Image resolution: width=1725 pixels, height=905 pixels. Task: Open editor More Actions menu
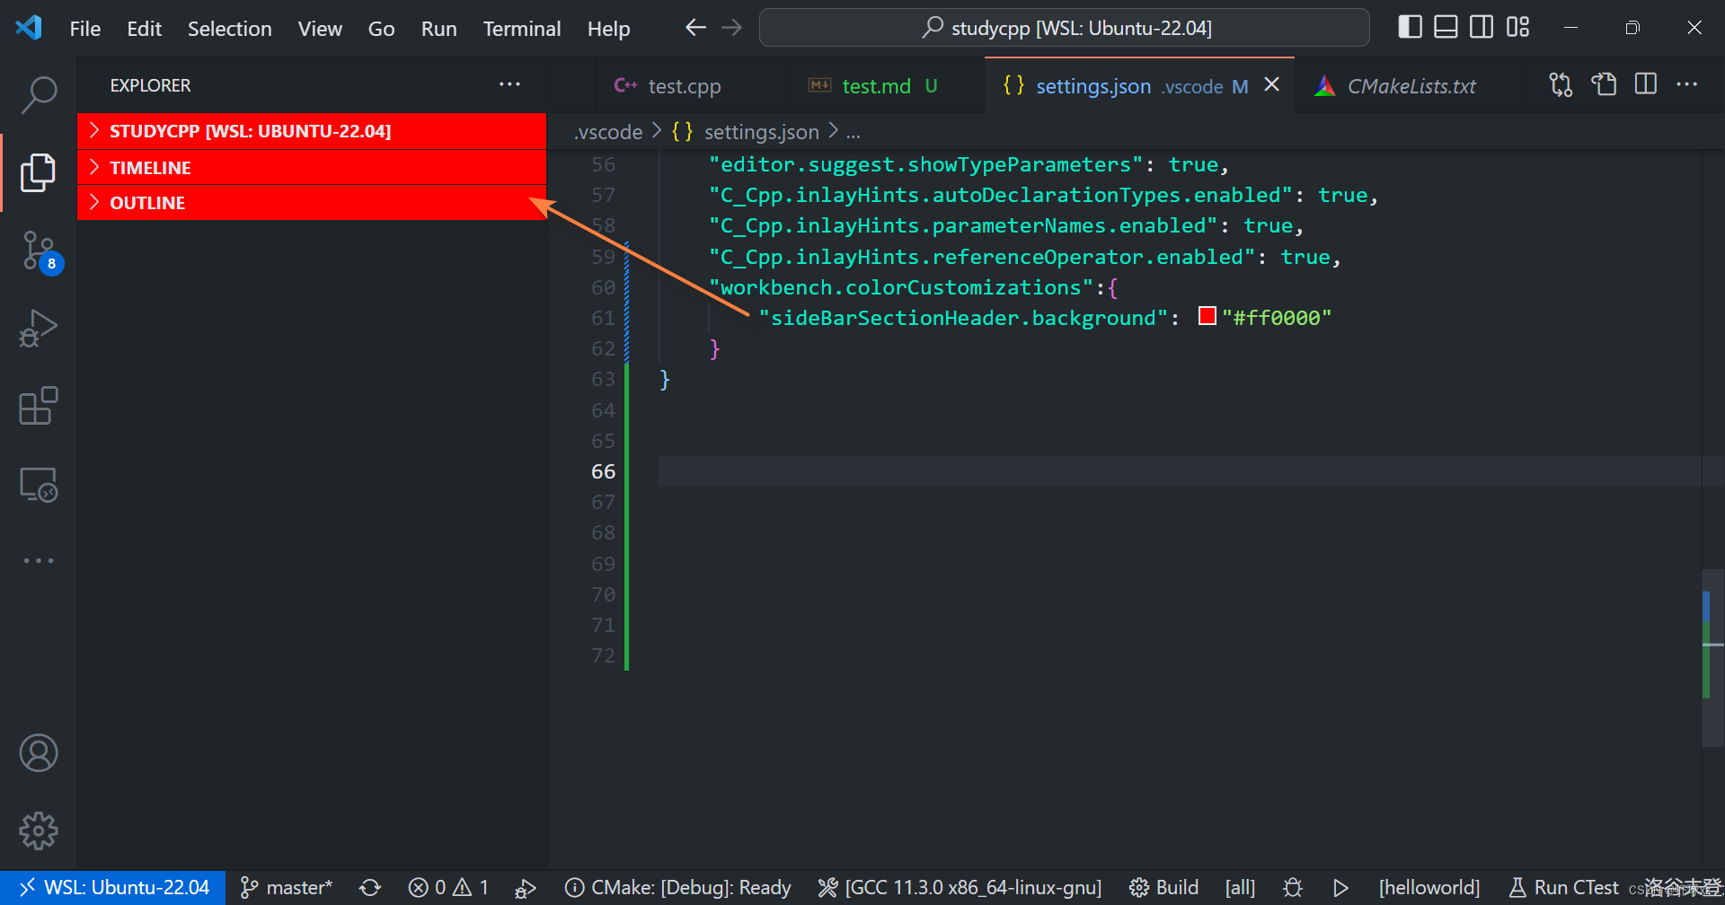click(x=1687, y=84)
